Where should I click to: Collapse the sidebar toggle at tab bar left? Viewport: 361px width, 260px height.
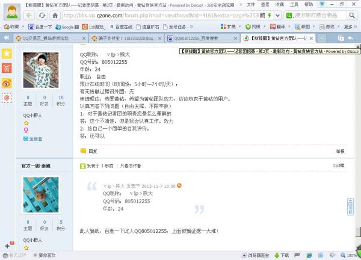[7, 38]
